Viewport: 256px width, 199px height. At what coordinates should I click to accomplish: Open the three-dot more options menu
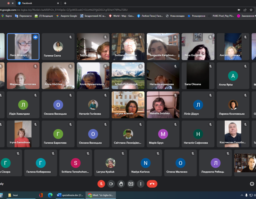point(141,184)
